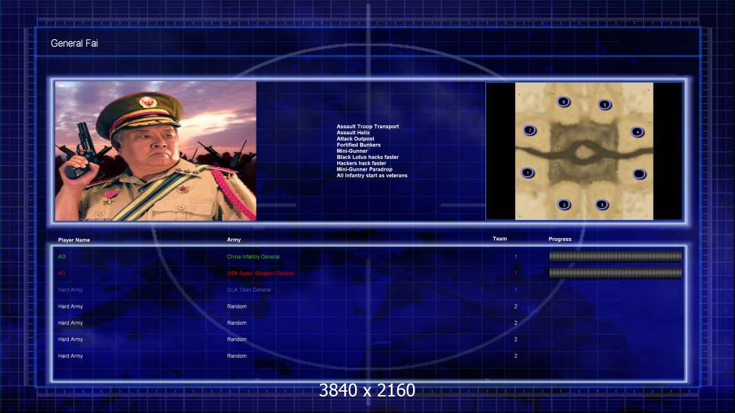The width and height of the screenshot is (735, 413).
Task: Click the General Fai title text
Action: [x=74, y=43]
